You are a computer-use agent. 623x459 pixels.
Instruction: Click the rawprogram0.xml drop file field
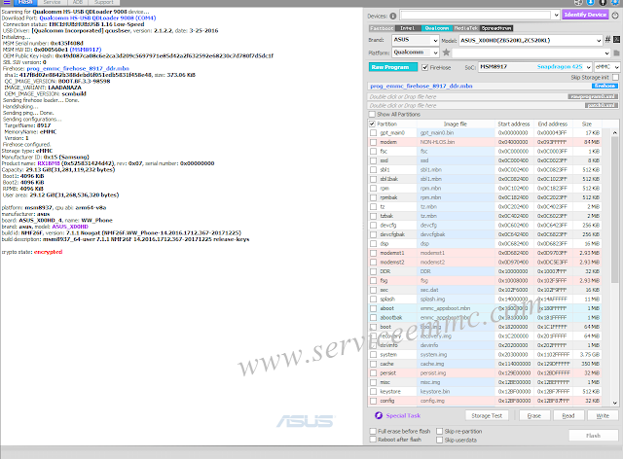(x=494, y=96)
